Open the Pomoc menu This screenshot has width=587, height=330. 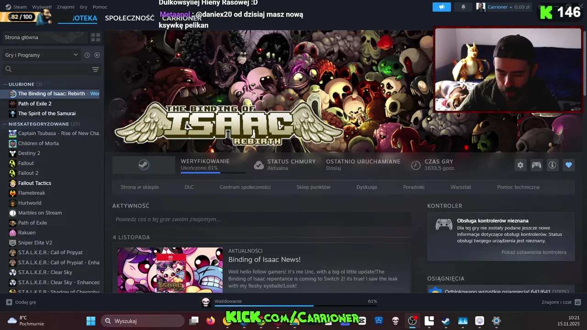point(100,7)
